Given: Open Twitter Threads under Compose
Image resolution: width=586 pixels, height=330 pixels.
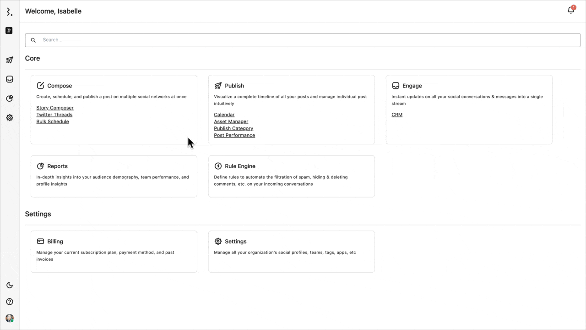Looking at the screenshot, I should 54,115.
